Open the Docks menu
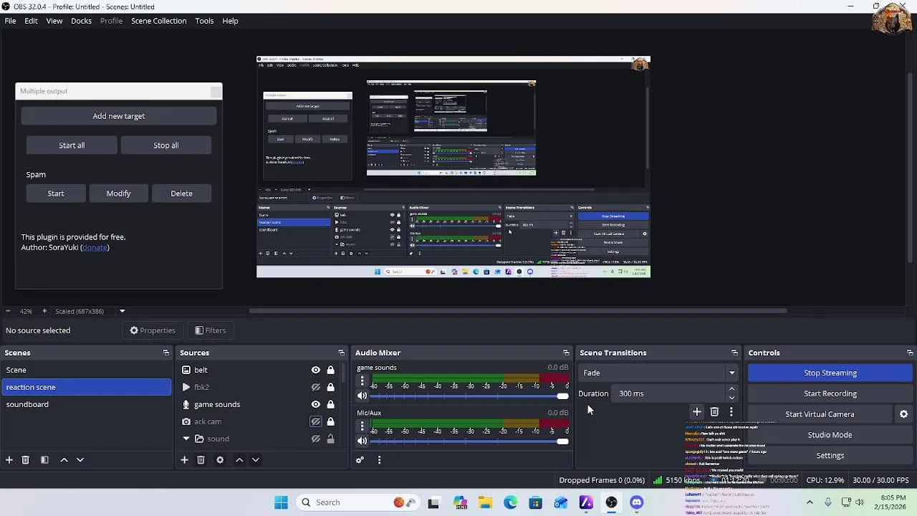 81,21
